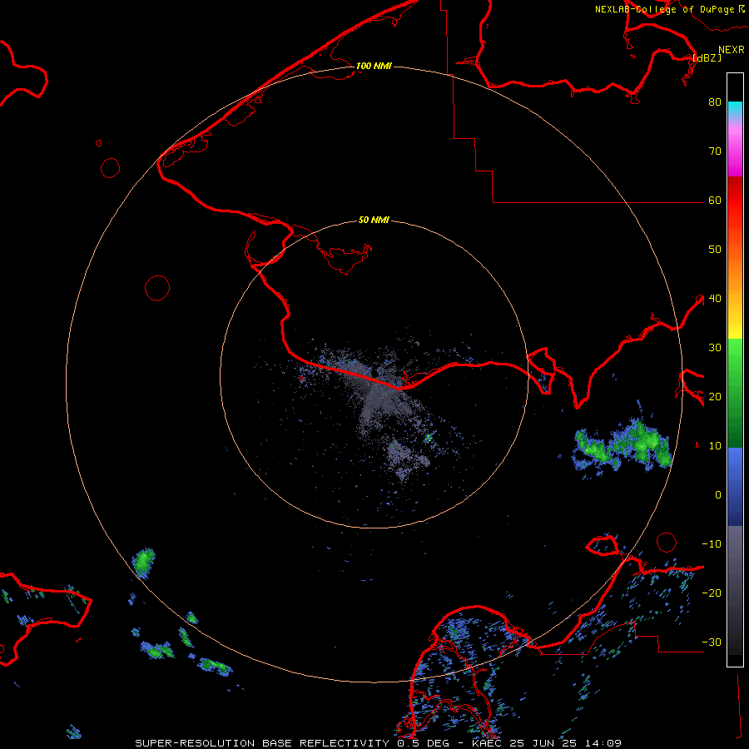Click the reflectivity color scale bar
The image size is (749, 749).
pos(735,370)
